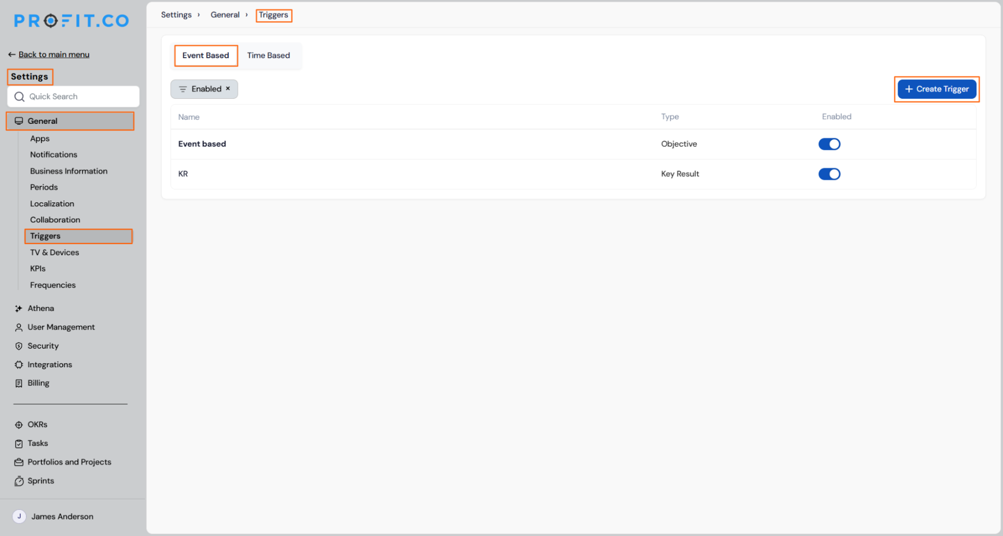The image size is (1003, 536).
Task: Open Sprints via its timer icon
Action: click(19, 481)
